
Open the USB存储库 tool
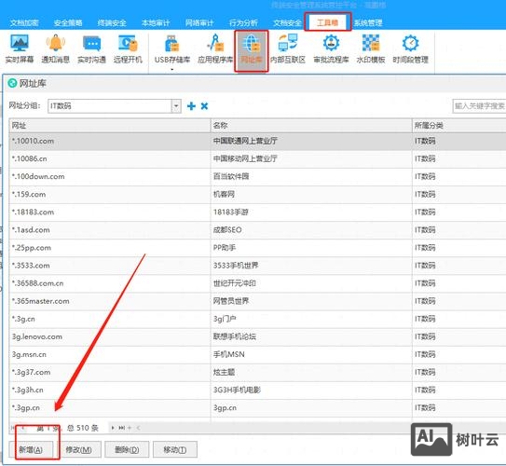172,48
